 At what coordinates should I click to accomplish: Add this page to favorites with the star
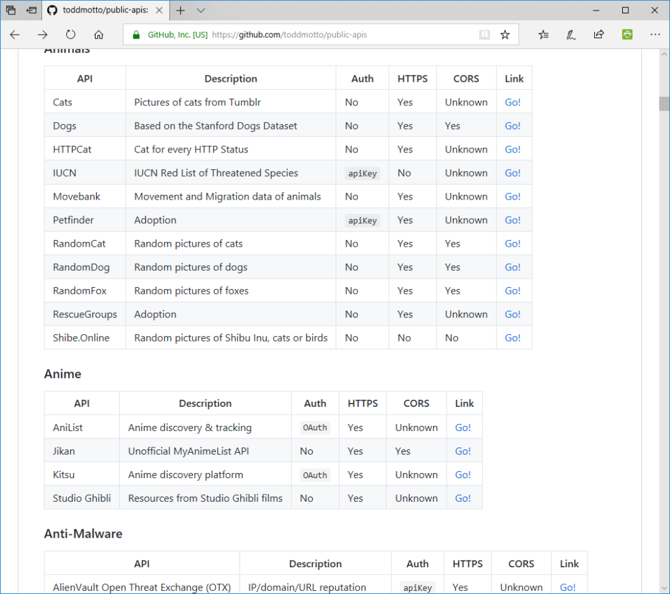pyautogui.click(x=504, y=35)
